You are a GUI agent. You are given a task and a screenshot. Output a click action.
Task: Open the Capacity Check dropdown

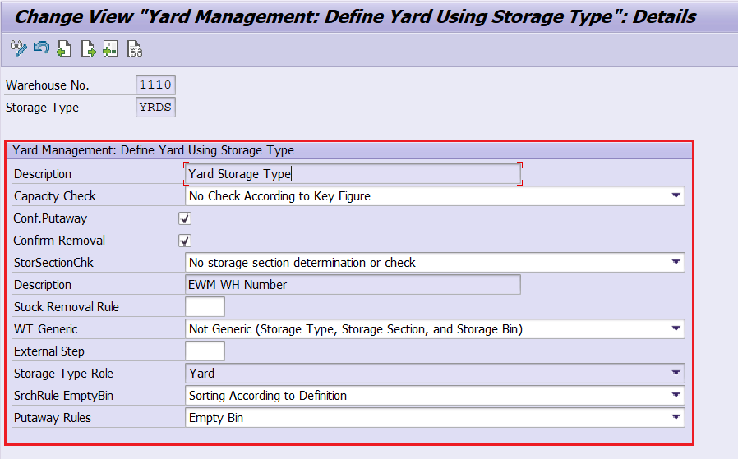[x=675, y=195]
